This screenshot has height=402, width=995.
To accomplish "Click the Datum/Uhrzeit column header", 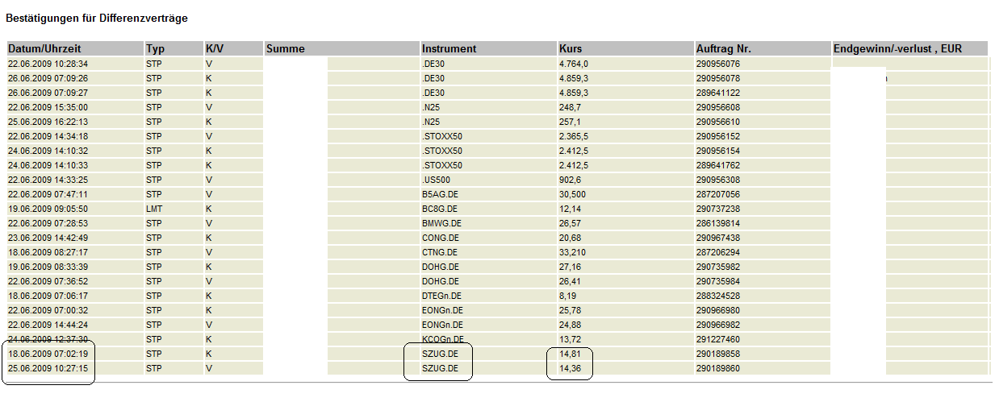I will 44,48.
